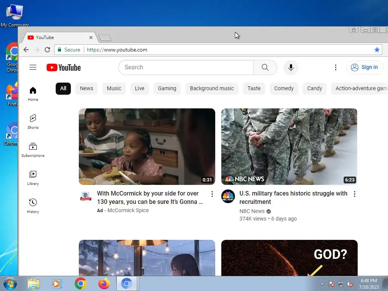
Task: Open McCormick video options menu
Action: [212, 194]
